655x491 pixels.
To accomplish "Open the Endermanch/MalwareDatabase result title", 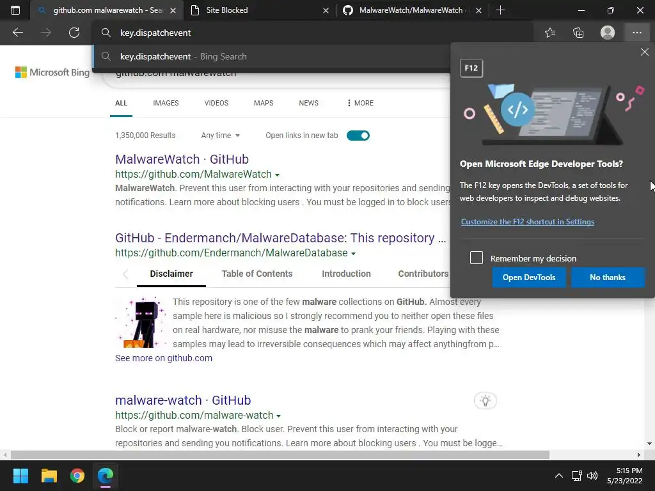I will [x=281, y=238].
